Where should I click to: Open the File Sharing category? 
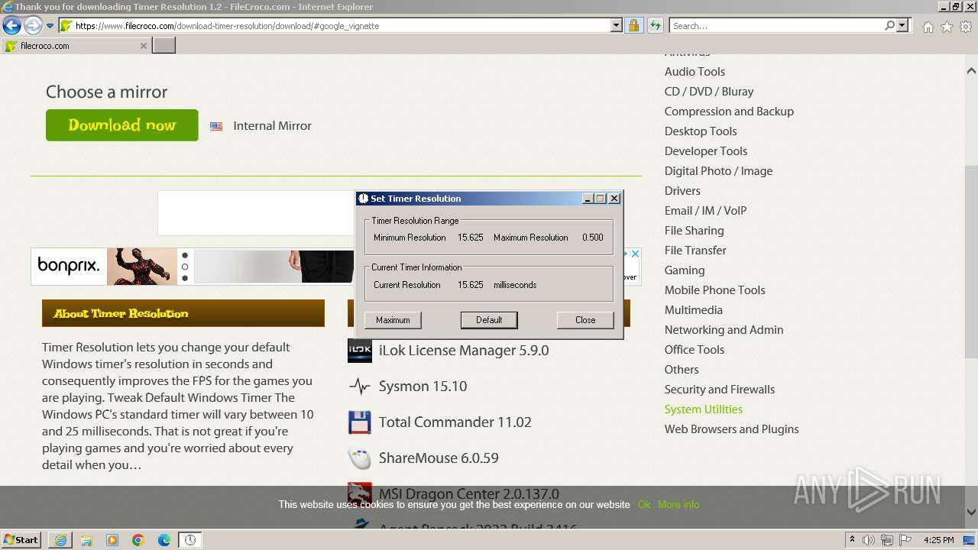(x=694, y=231)
